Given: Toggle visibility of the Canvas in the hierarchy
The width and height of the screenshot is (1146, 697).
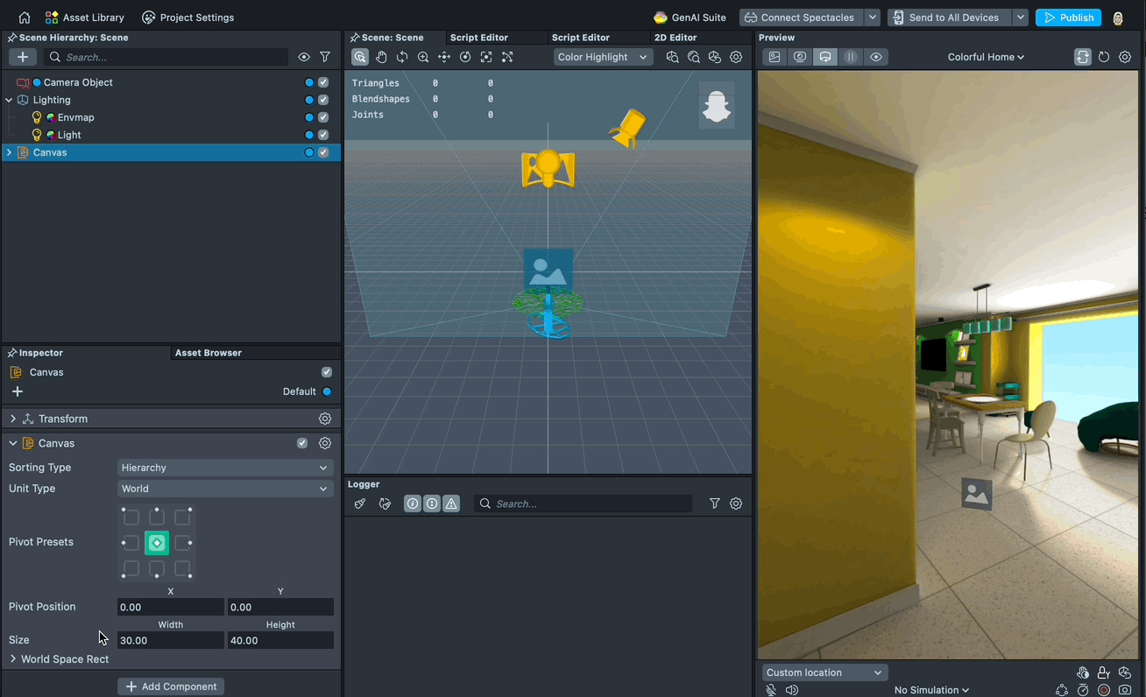Looking at the screenshot, I should [308, 151].
